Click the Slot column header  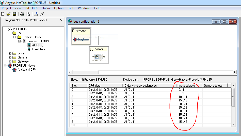click(x=79, y=85)
